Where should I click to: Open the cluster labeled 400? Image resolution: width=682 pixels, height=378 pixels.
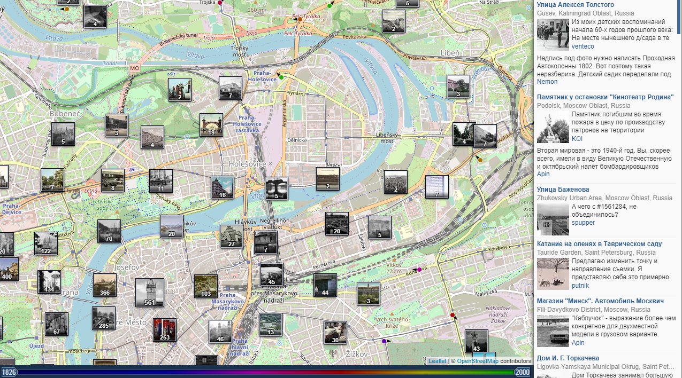(x=7, y=269)
